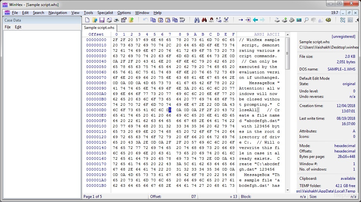Click the scrollbar down arrow in hex view

click(x=288, y=190)
